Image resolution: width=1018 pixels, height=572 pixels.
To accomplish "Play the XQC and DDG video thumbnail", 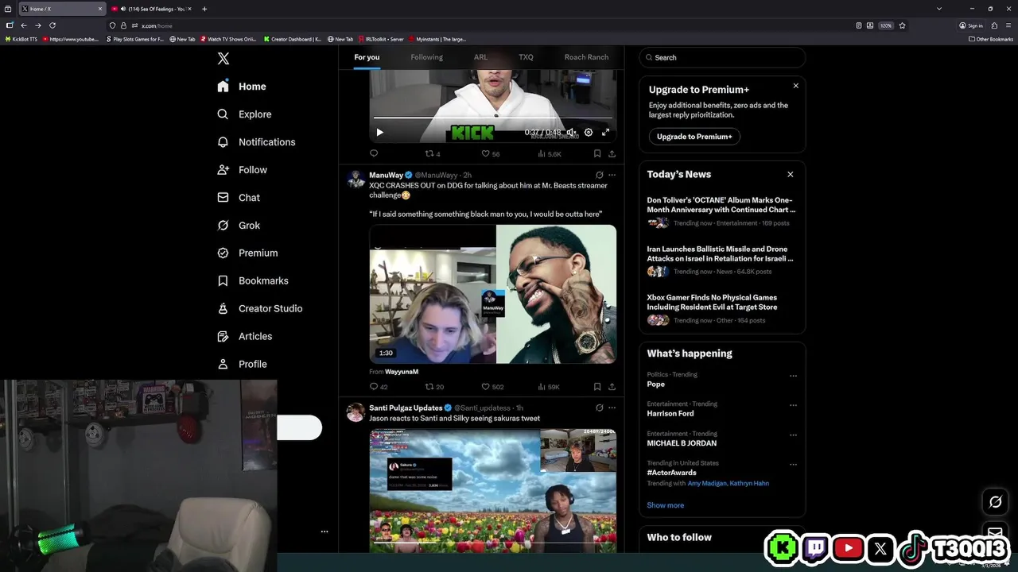I will [x=493, y=294].
